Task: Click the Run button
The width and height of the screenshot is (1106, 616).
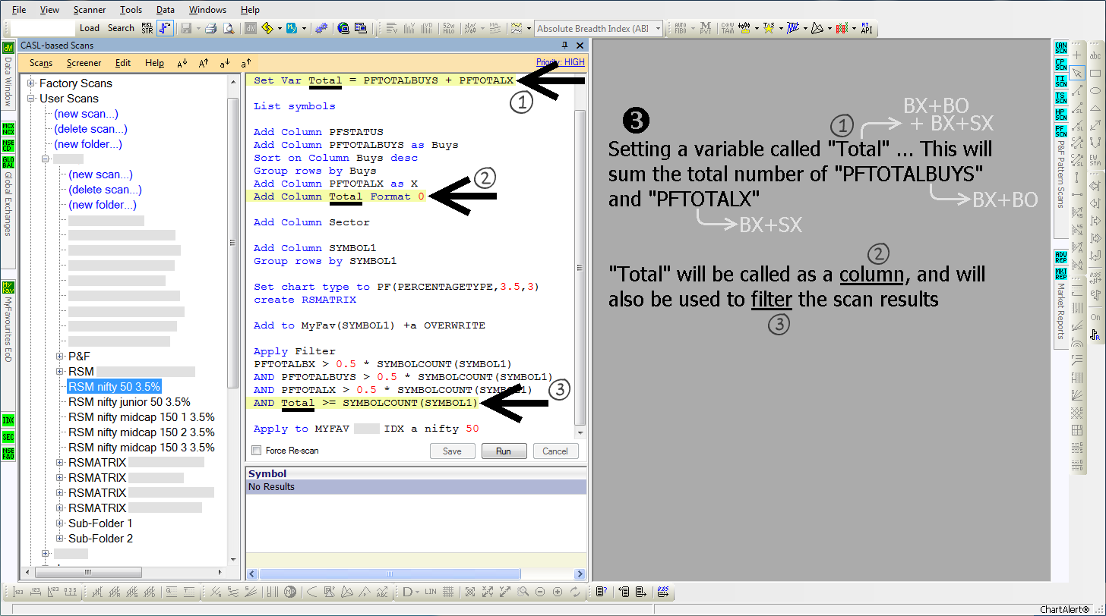Action: coord(504,451)
